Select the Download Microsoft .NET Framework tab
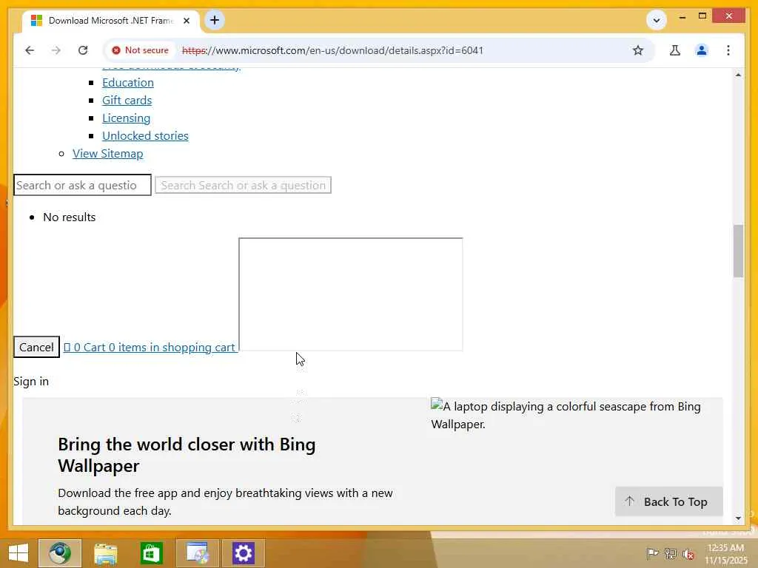Viewport: 758px width, 568px height. 110,21
